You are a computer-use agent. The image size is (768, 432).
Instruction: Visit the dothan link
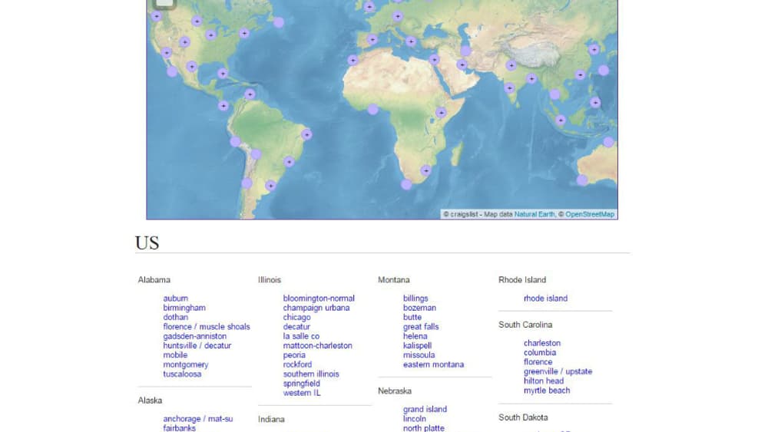175,317
